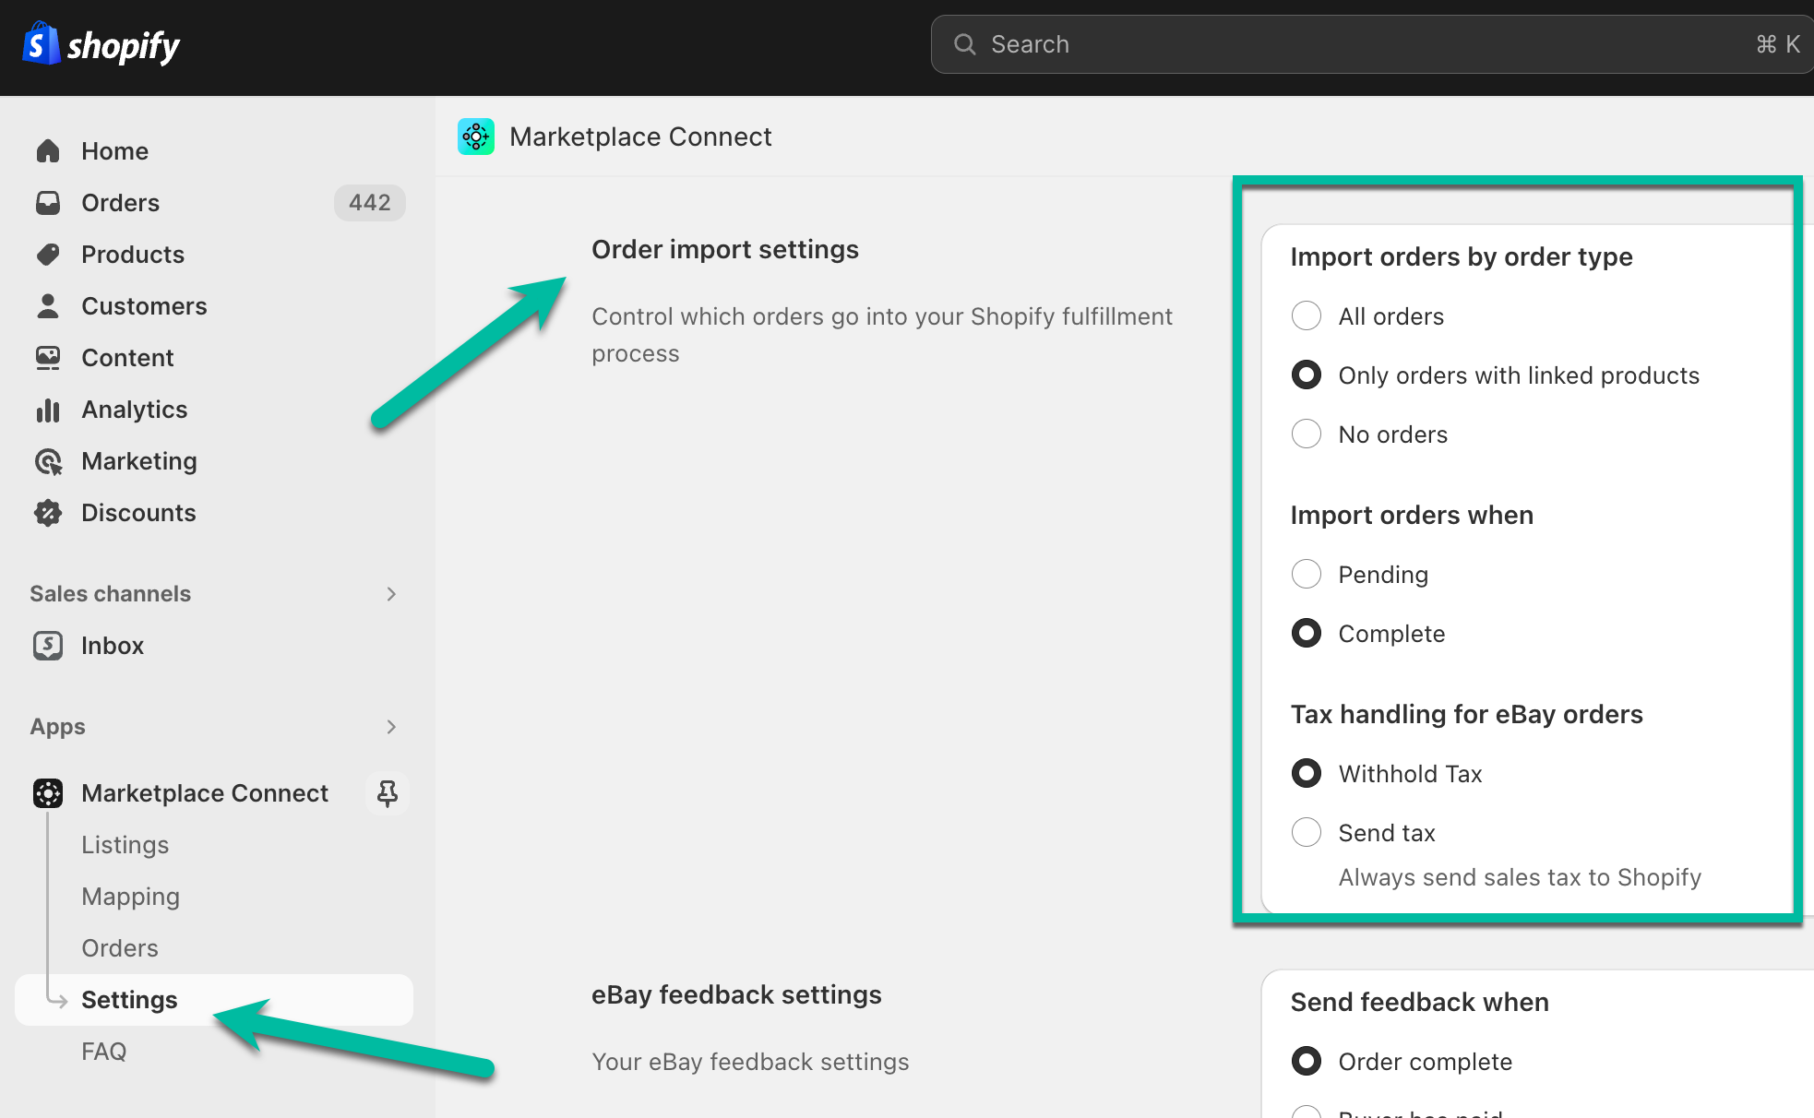Screen dimensions: 1814x1118
Task: Click Tax handling for eBay orders heading
Action: tap(1467, 714)
